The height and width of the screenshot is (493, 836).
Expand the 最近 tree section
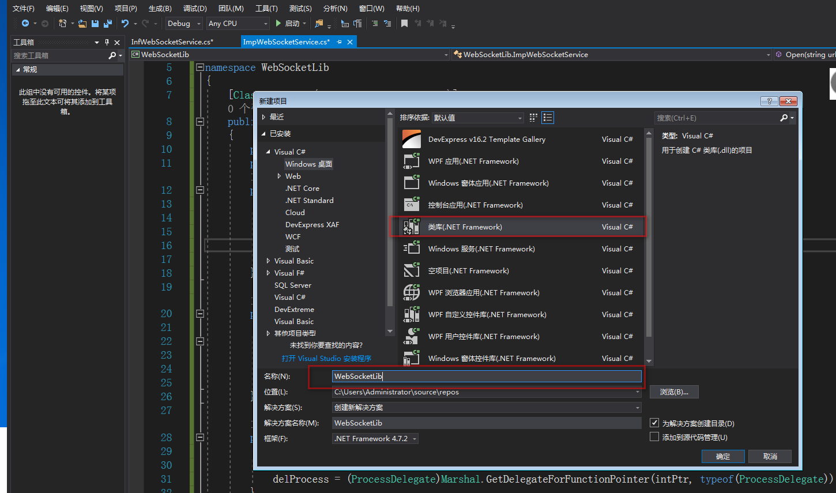263,117
